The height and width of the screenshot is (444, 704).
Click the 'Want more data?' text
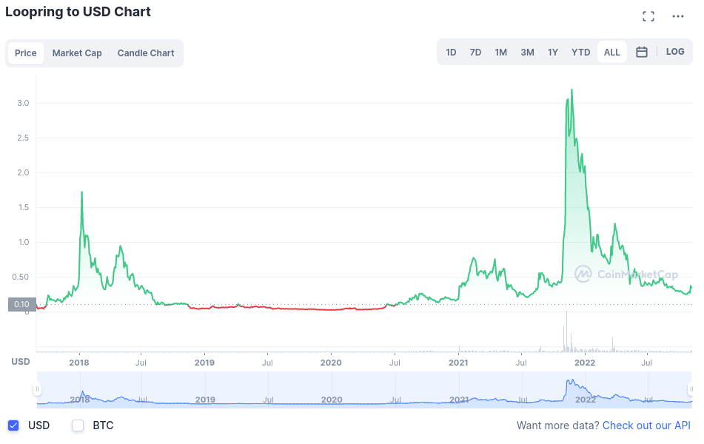coord(557,425)
